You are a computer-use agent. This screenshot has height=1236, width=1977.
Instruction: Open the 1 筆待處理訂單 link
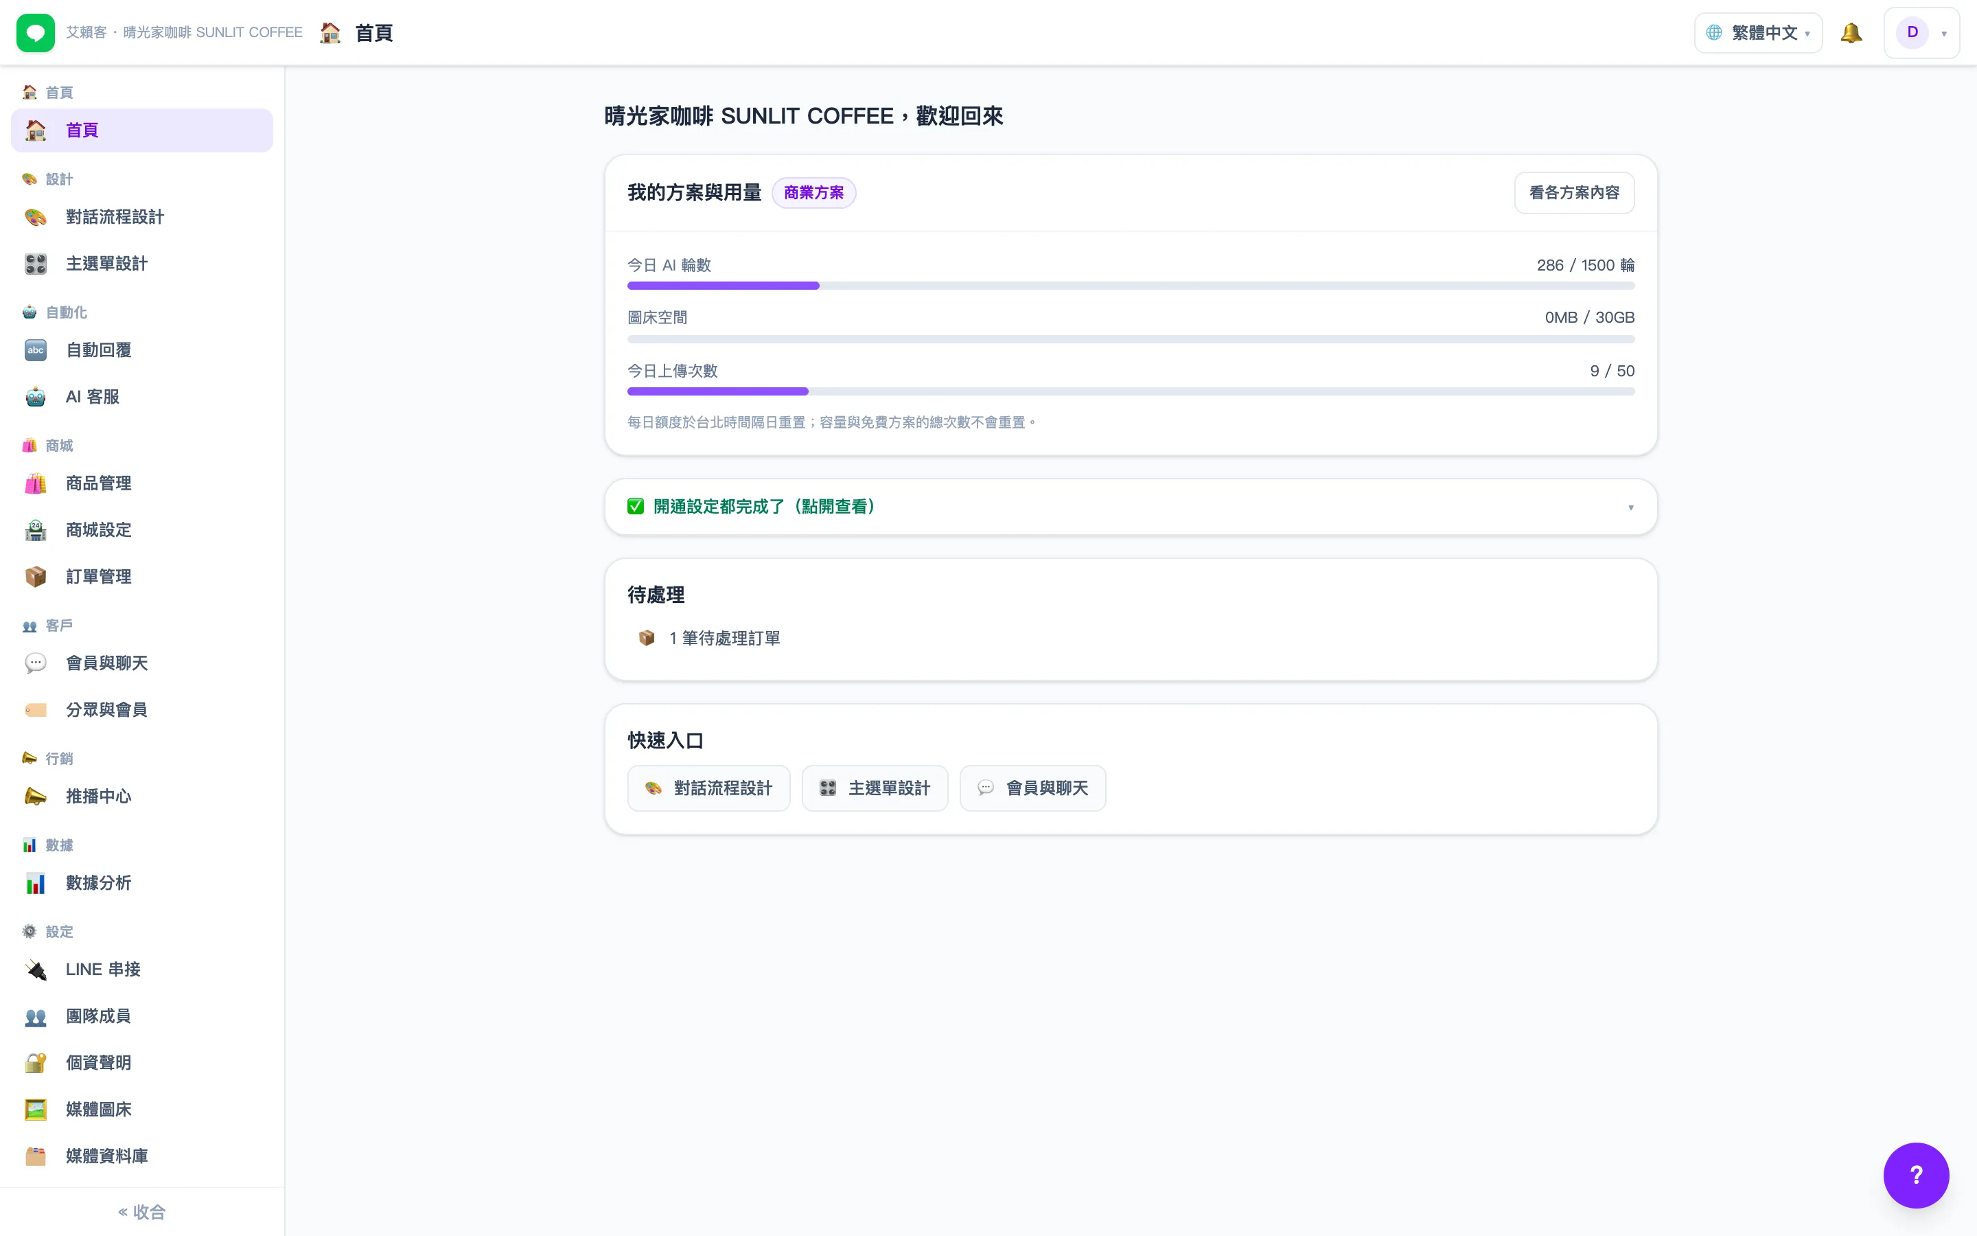tap(725, 638)
